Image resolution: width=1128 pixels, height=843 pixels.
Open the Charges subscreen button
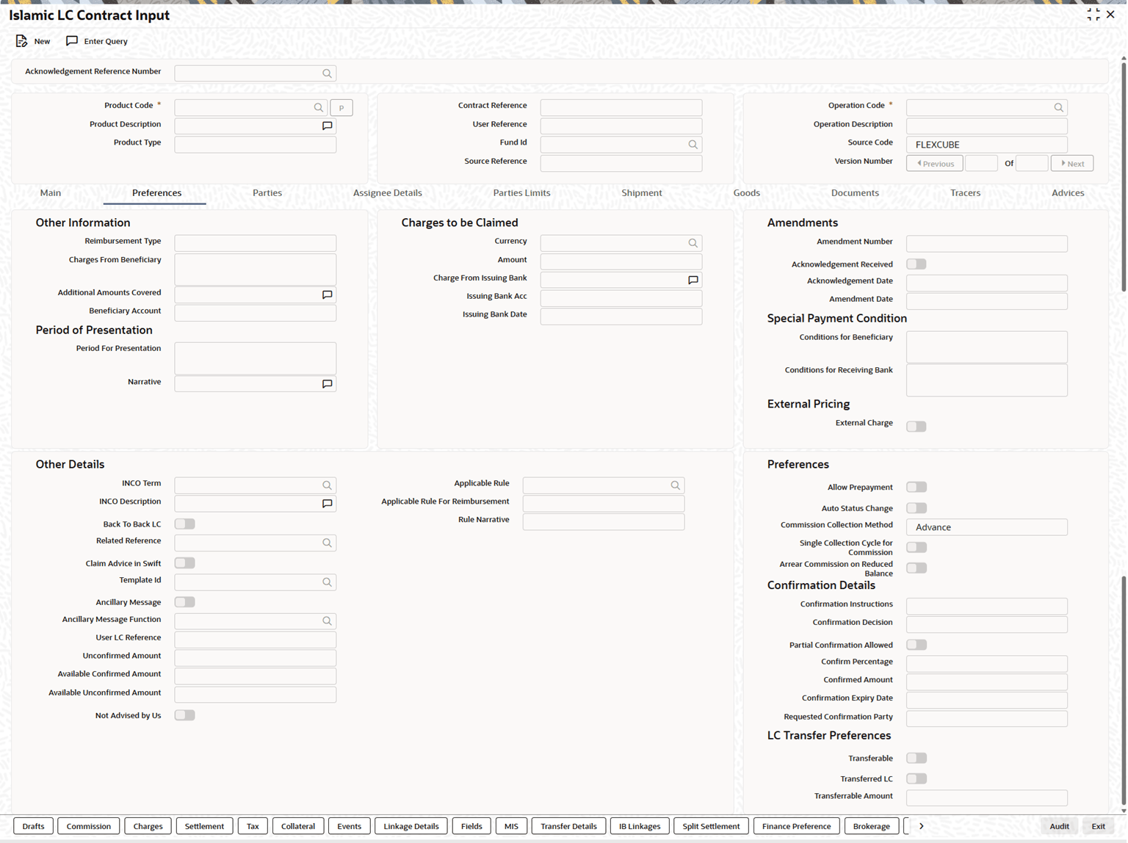click(148, 826)
